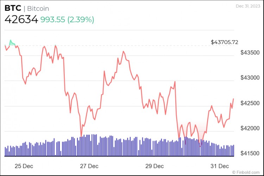Click the $42000 y-axis label
The image size is (264, 176).
[x=250, y=128]
